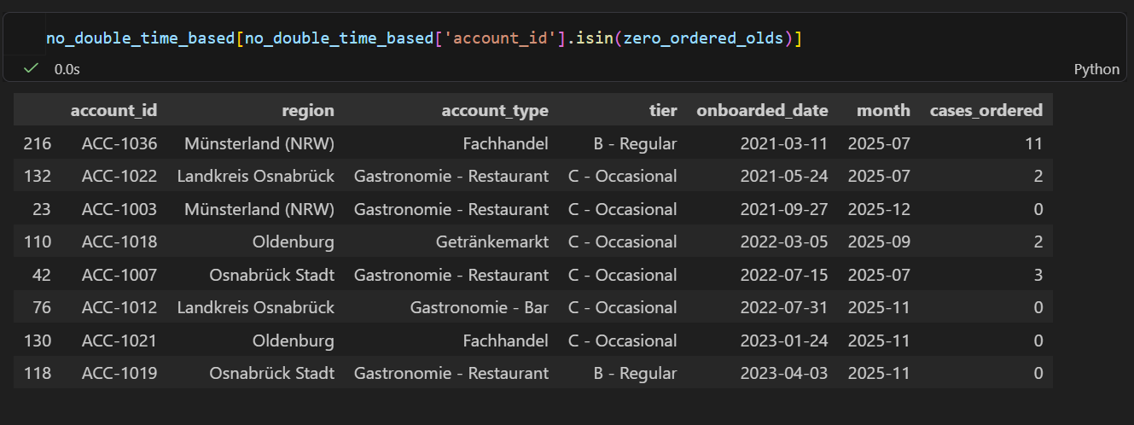This screenshot has width=1134, height=425.
Task: Click Oldenburg region in ACC-1018 row
Action: [294, 242]
